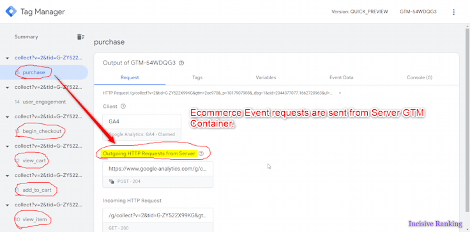470x232 pixels.
Task: Click help icon next to Output of GTM-54WDQG3
Action: 181,63
